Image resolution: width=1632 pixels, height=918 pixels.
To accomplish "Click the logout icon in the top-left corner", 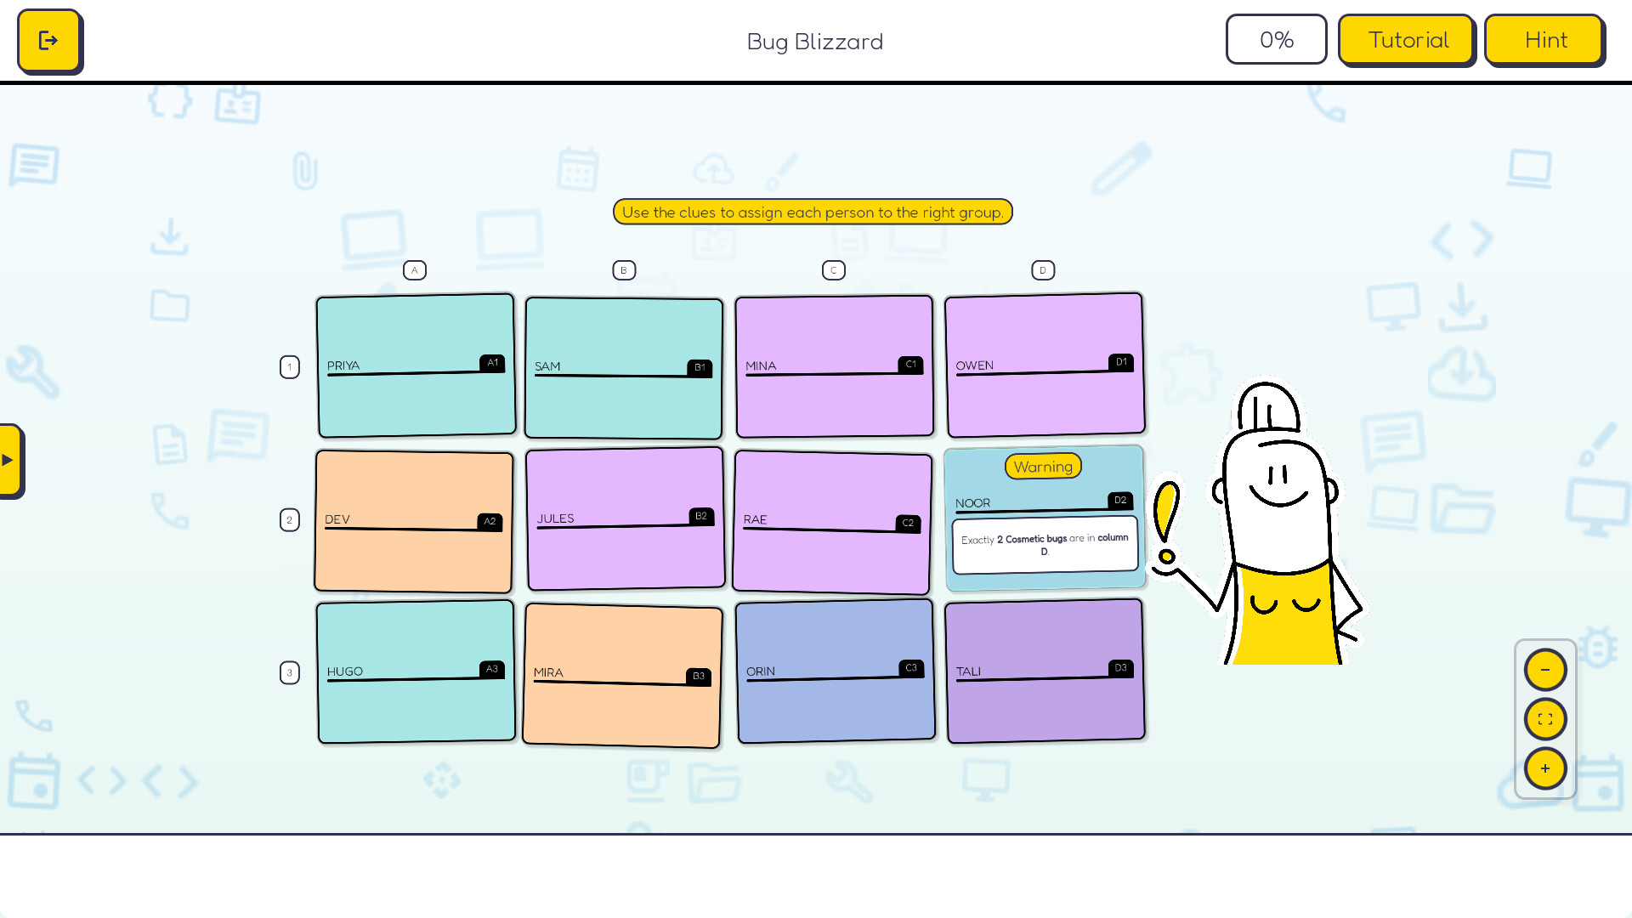I will coord(49,40).
